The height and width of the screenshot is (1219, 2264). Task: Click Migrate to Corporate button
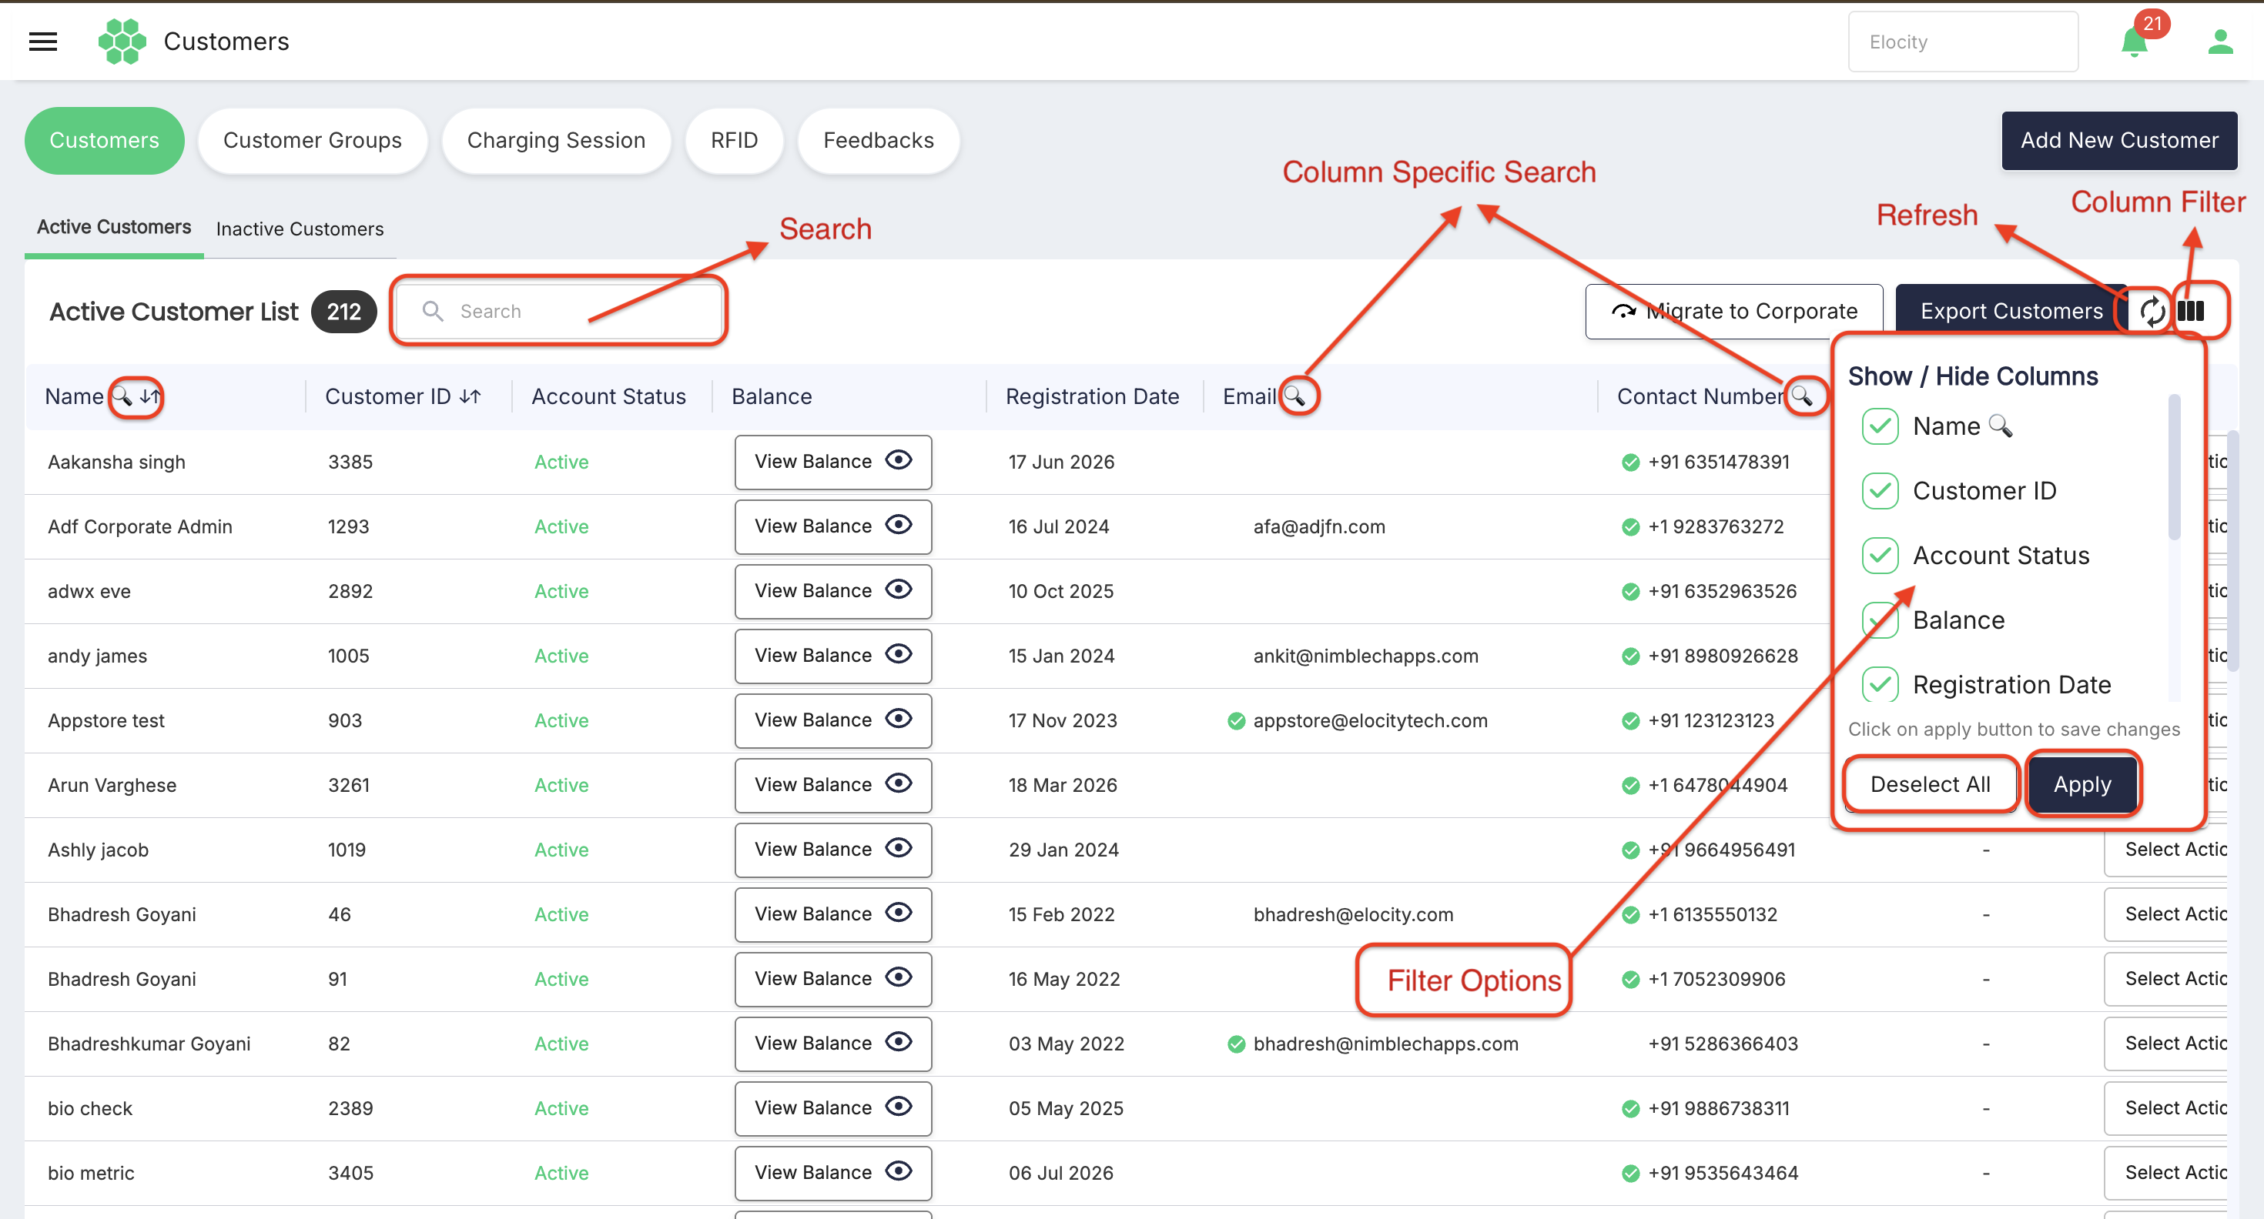point(1734,311)
